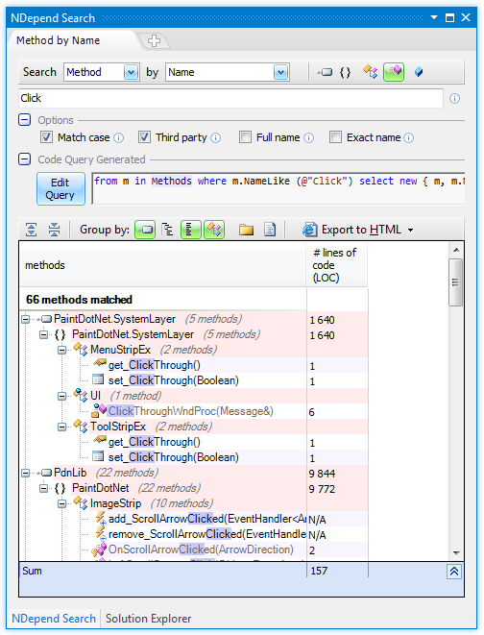This screenshot has height=635, width=484.
Task: Select get_ClickThrough() under ToolStripEx
Action: tap(155, 443)
